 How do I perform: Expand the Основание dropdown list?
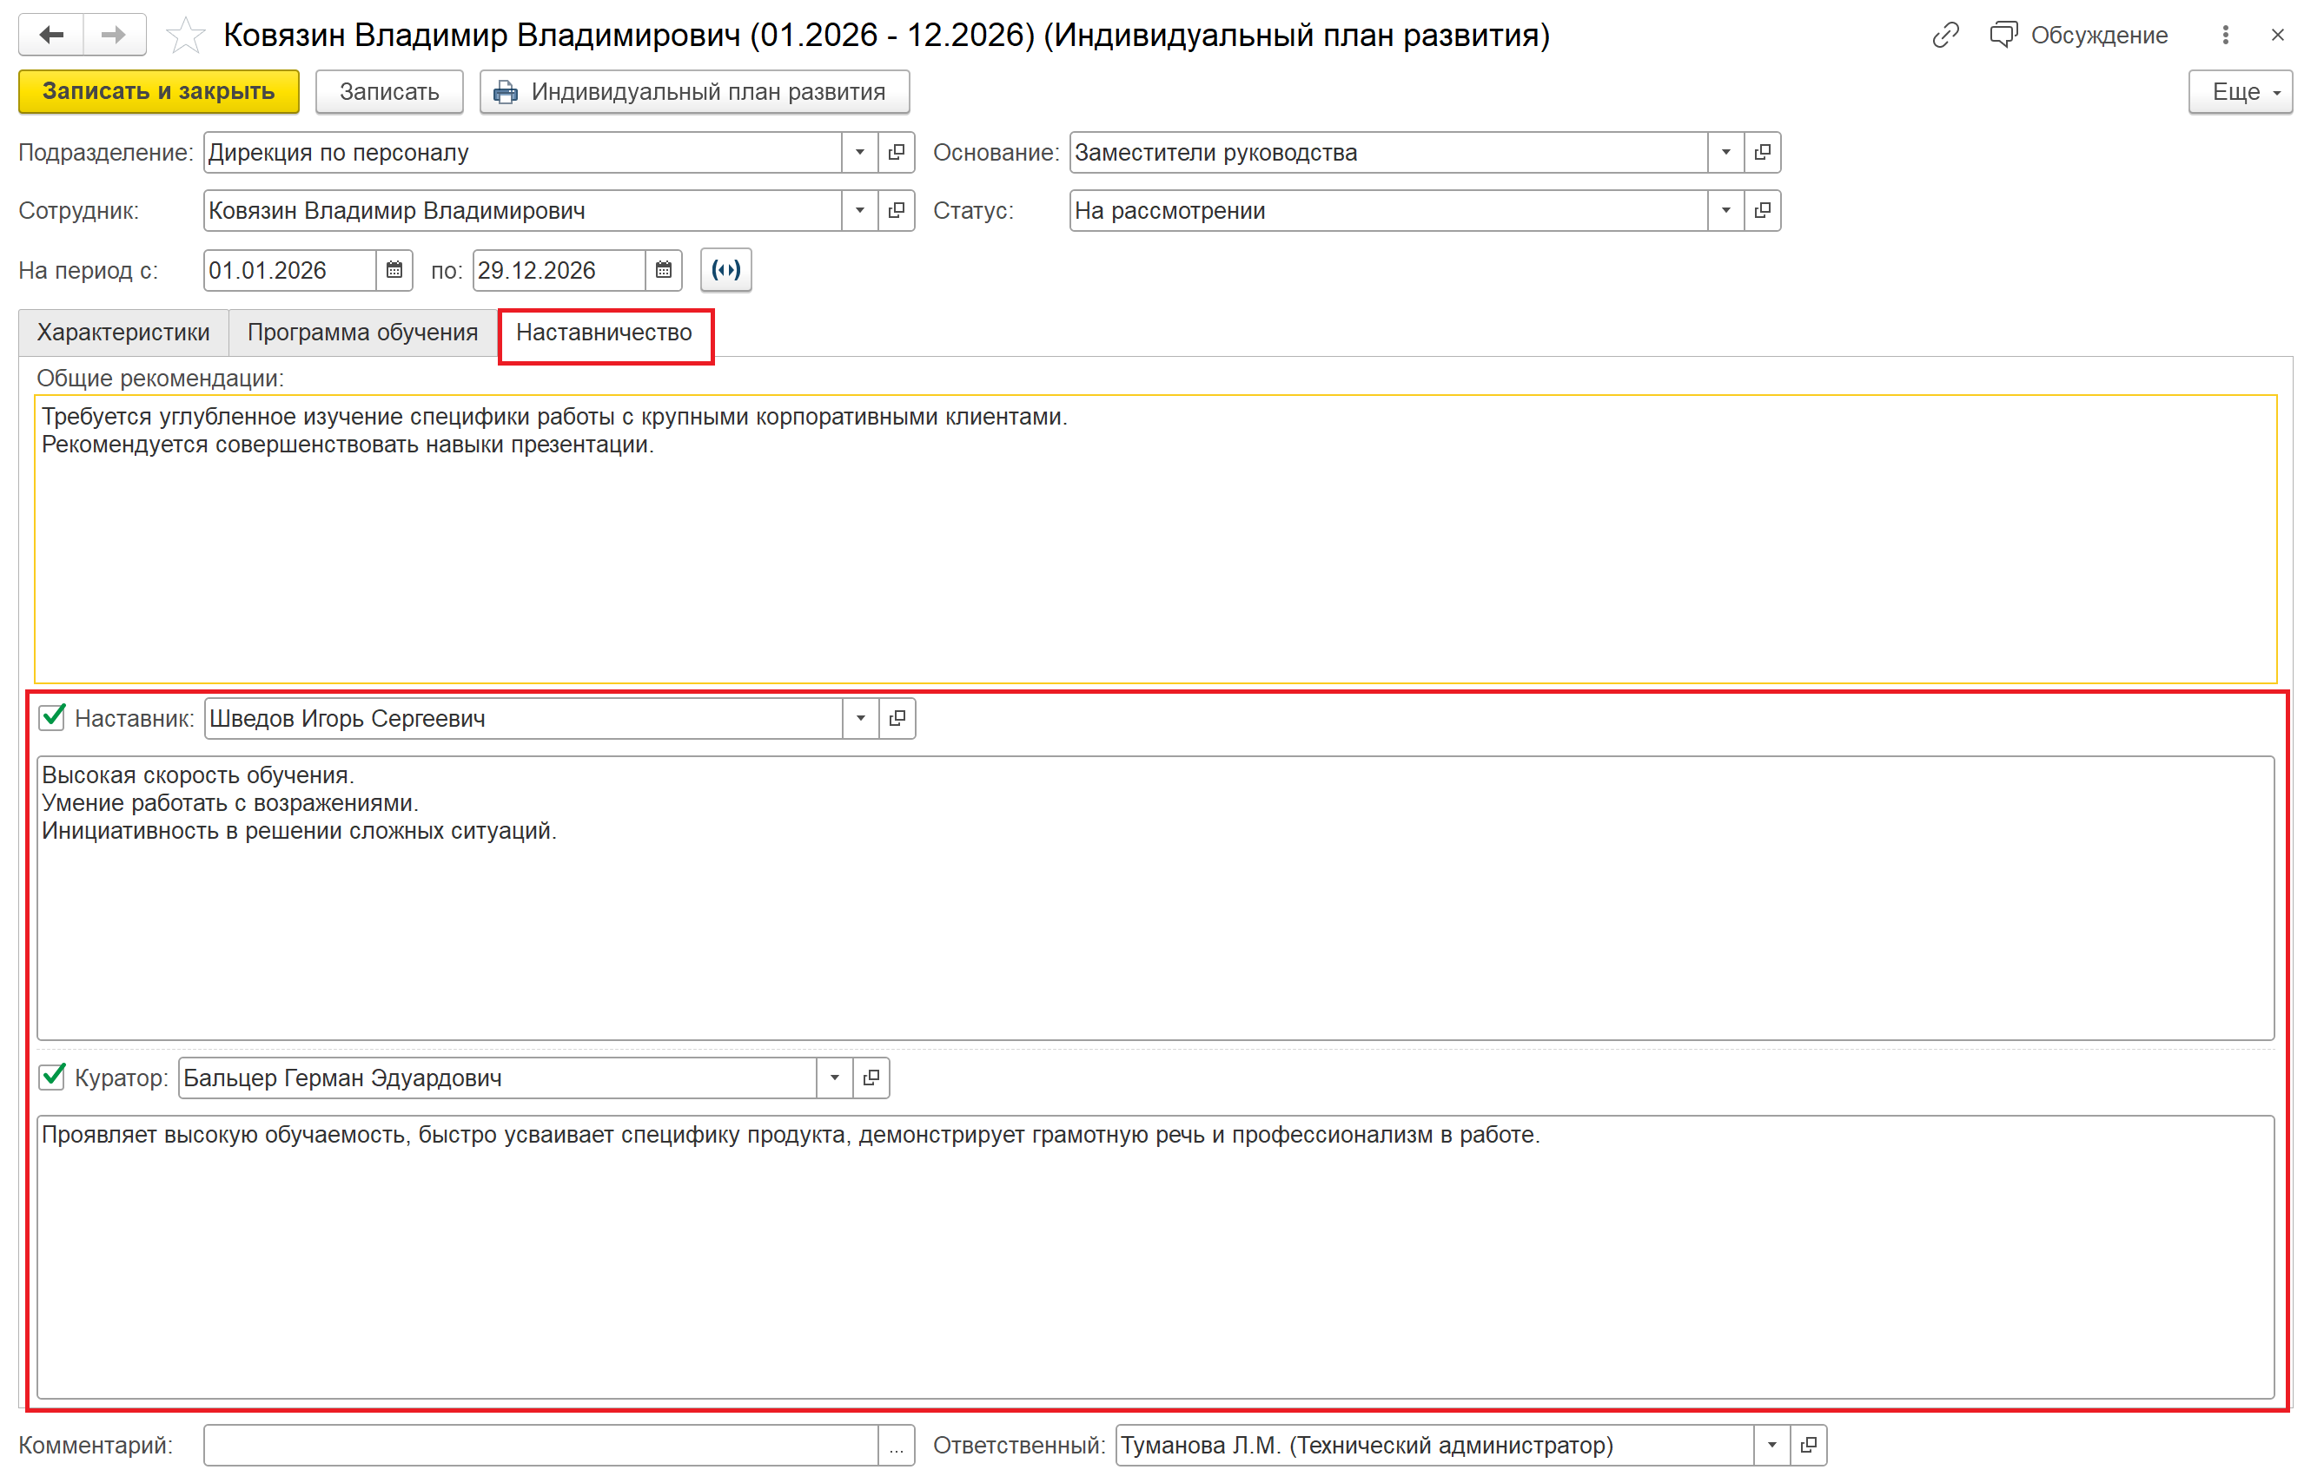(1725, 152)
